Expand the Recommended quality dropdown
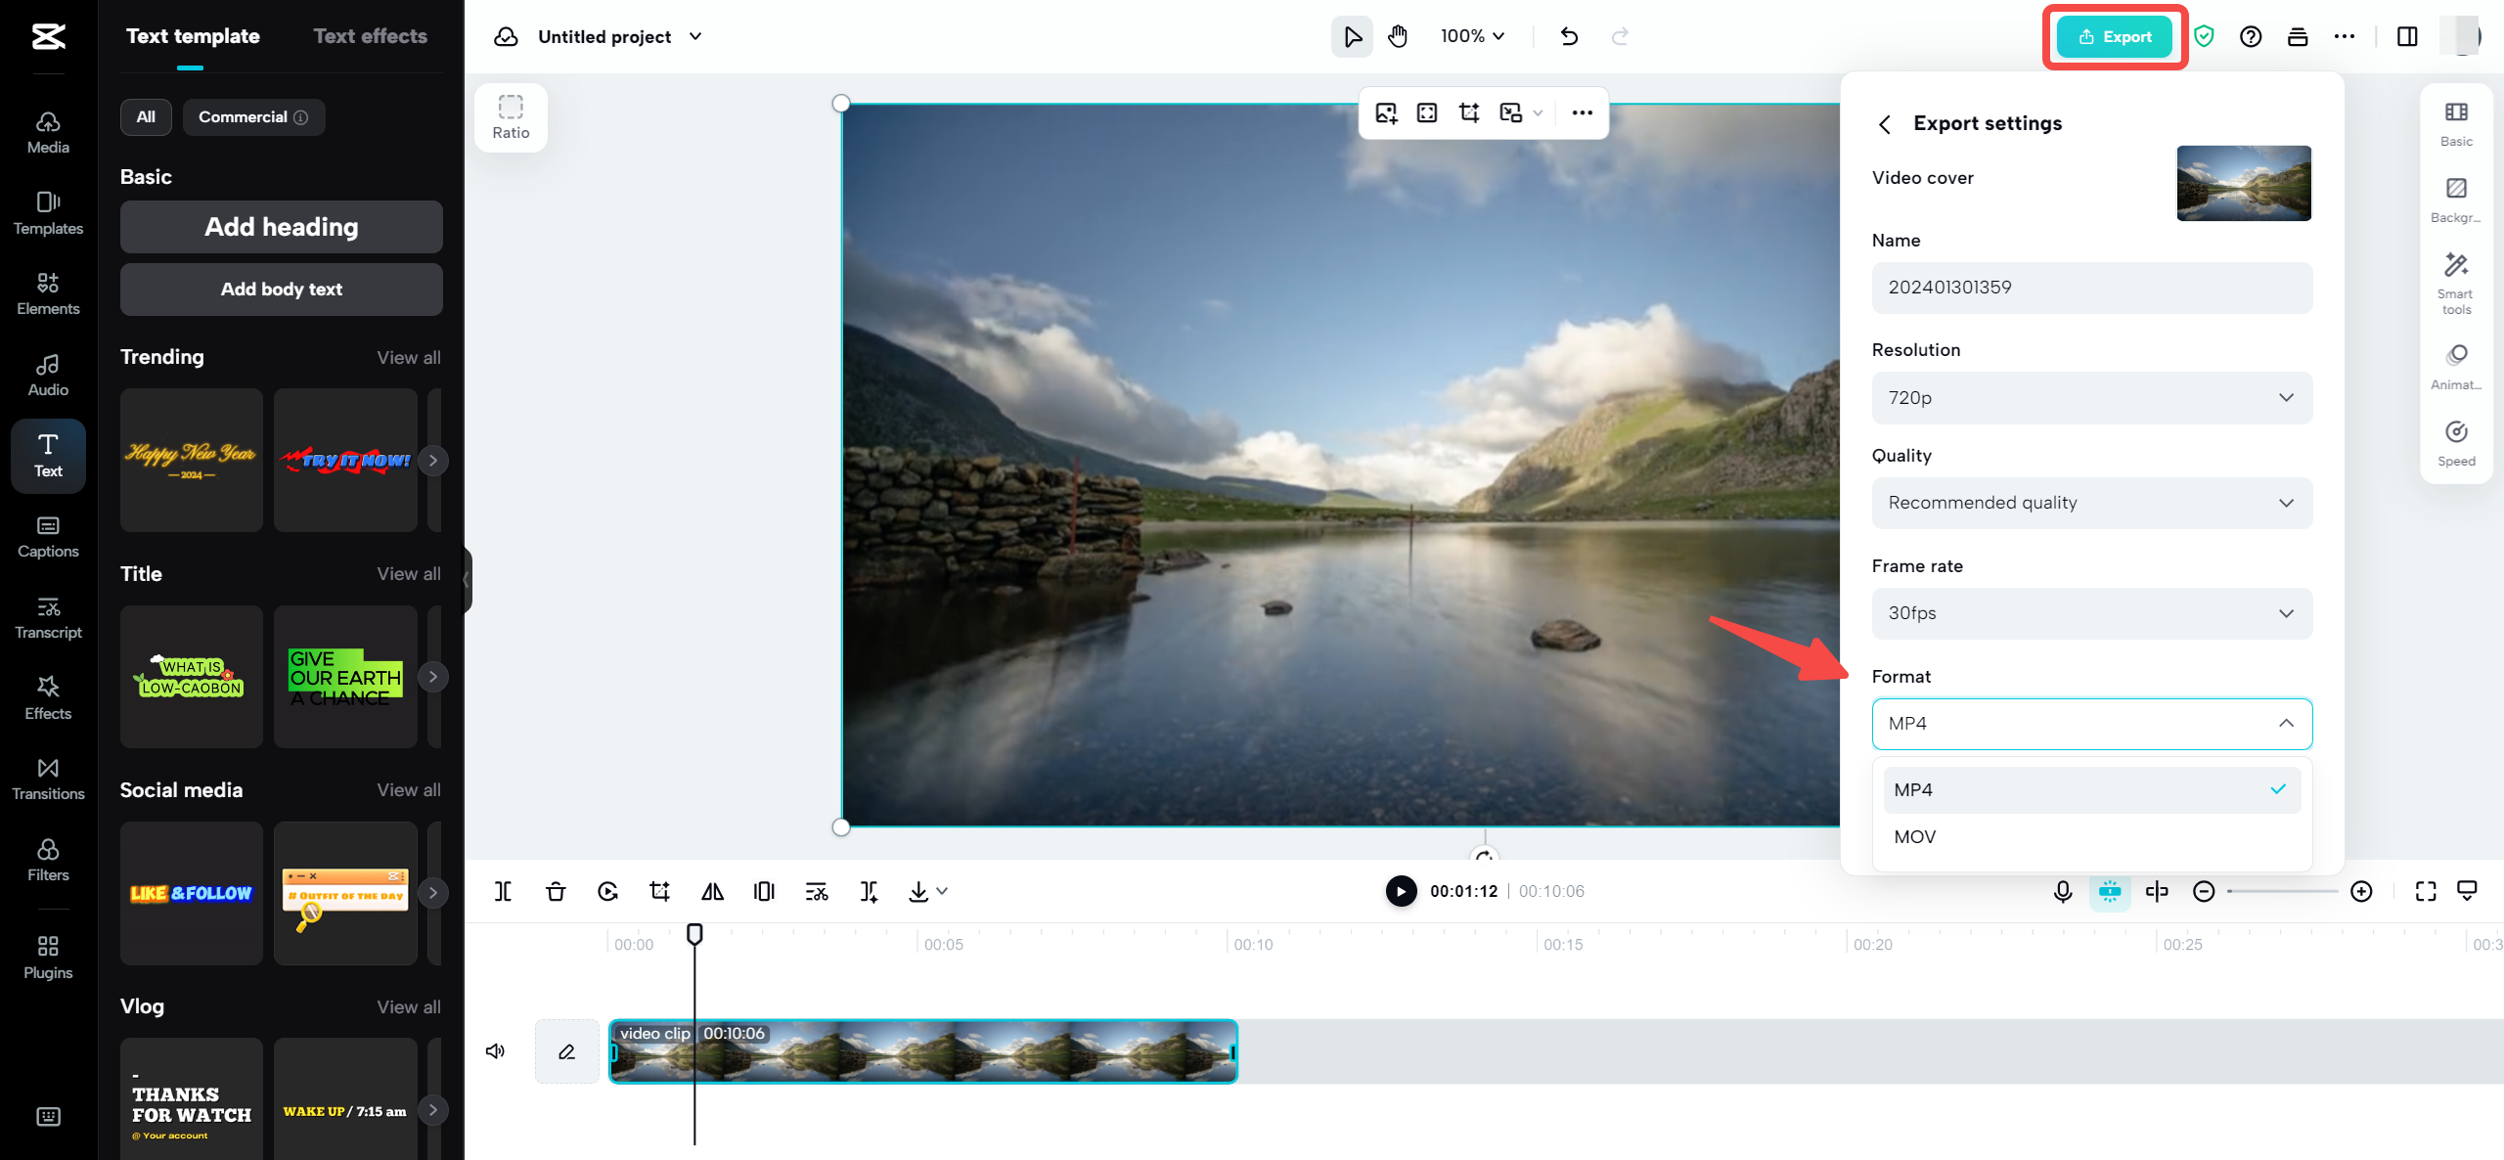 coord(2091,503)
